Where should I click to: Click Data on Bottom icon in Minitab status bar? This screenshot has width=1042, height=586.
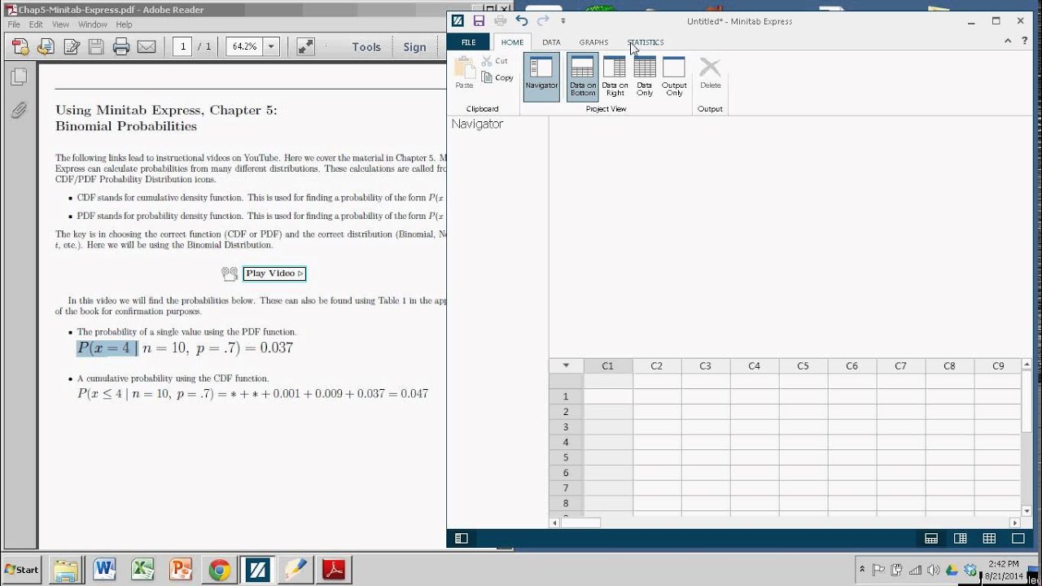tap(931, 538)
